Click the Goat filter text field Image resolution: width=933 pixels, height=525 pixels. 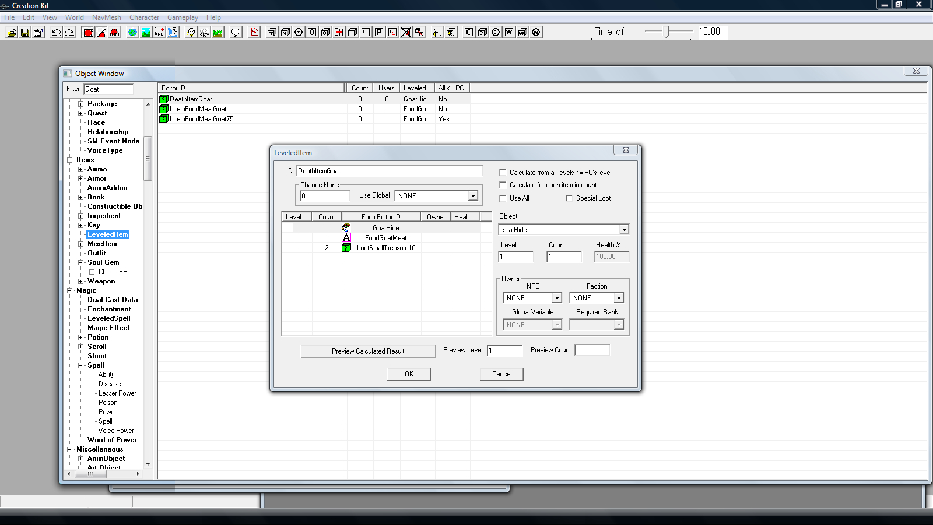click(108, 89)
